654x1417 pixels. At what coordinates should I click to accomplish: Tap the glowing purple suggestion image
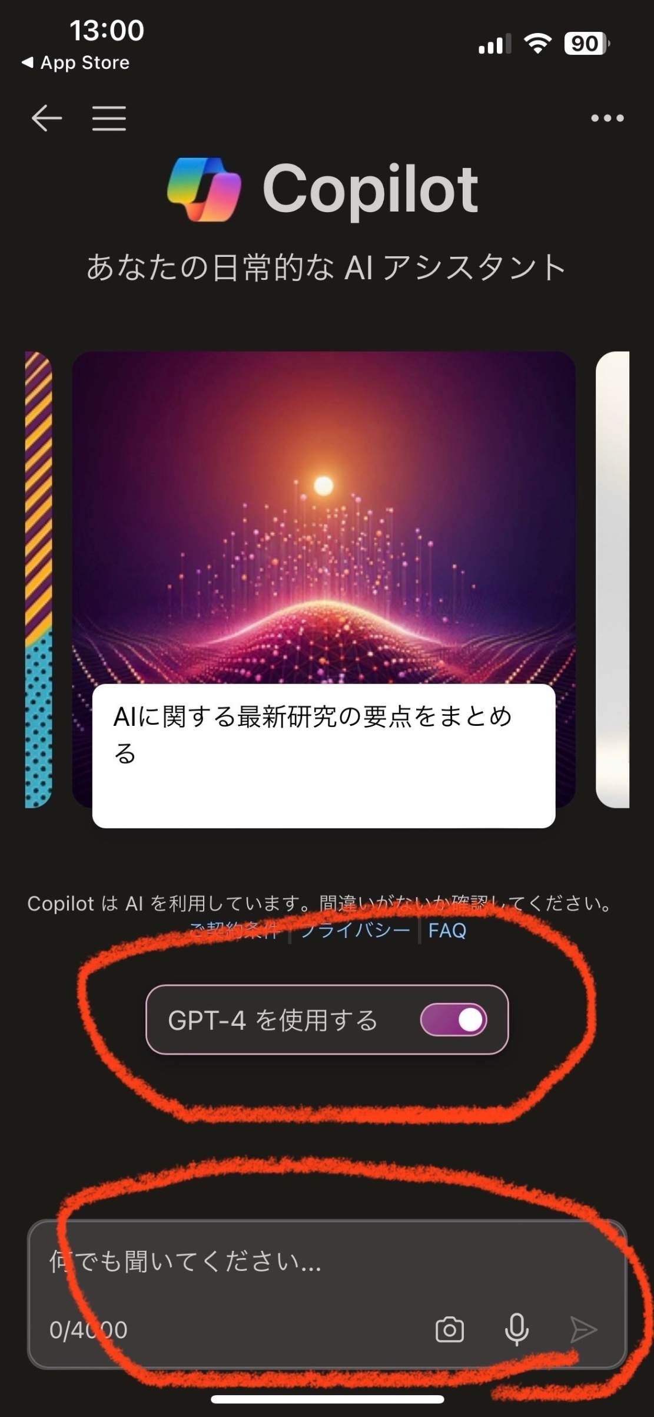click(324, 517)
